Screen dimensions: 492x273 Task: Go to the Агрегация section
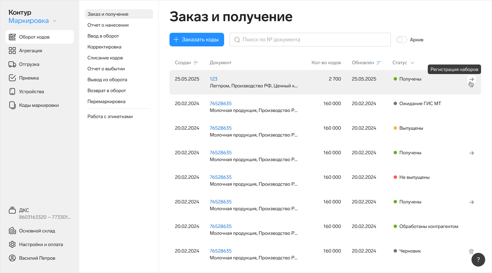30,51
